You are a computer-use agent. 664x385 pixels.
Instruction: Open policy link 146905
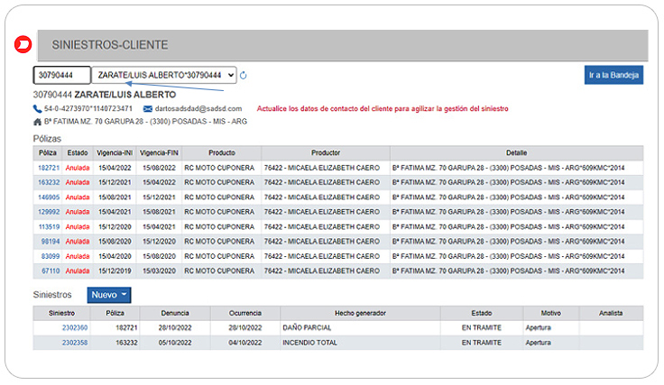tap(49, 197)
